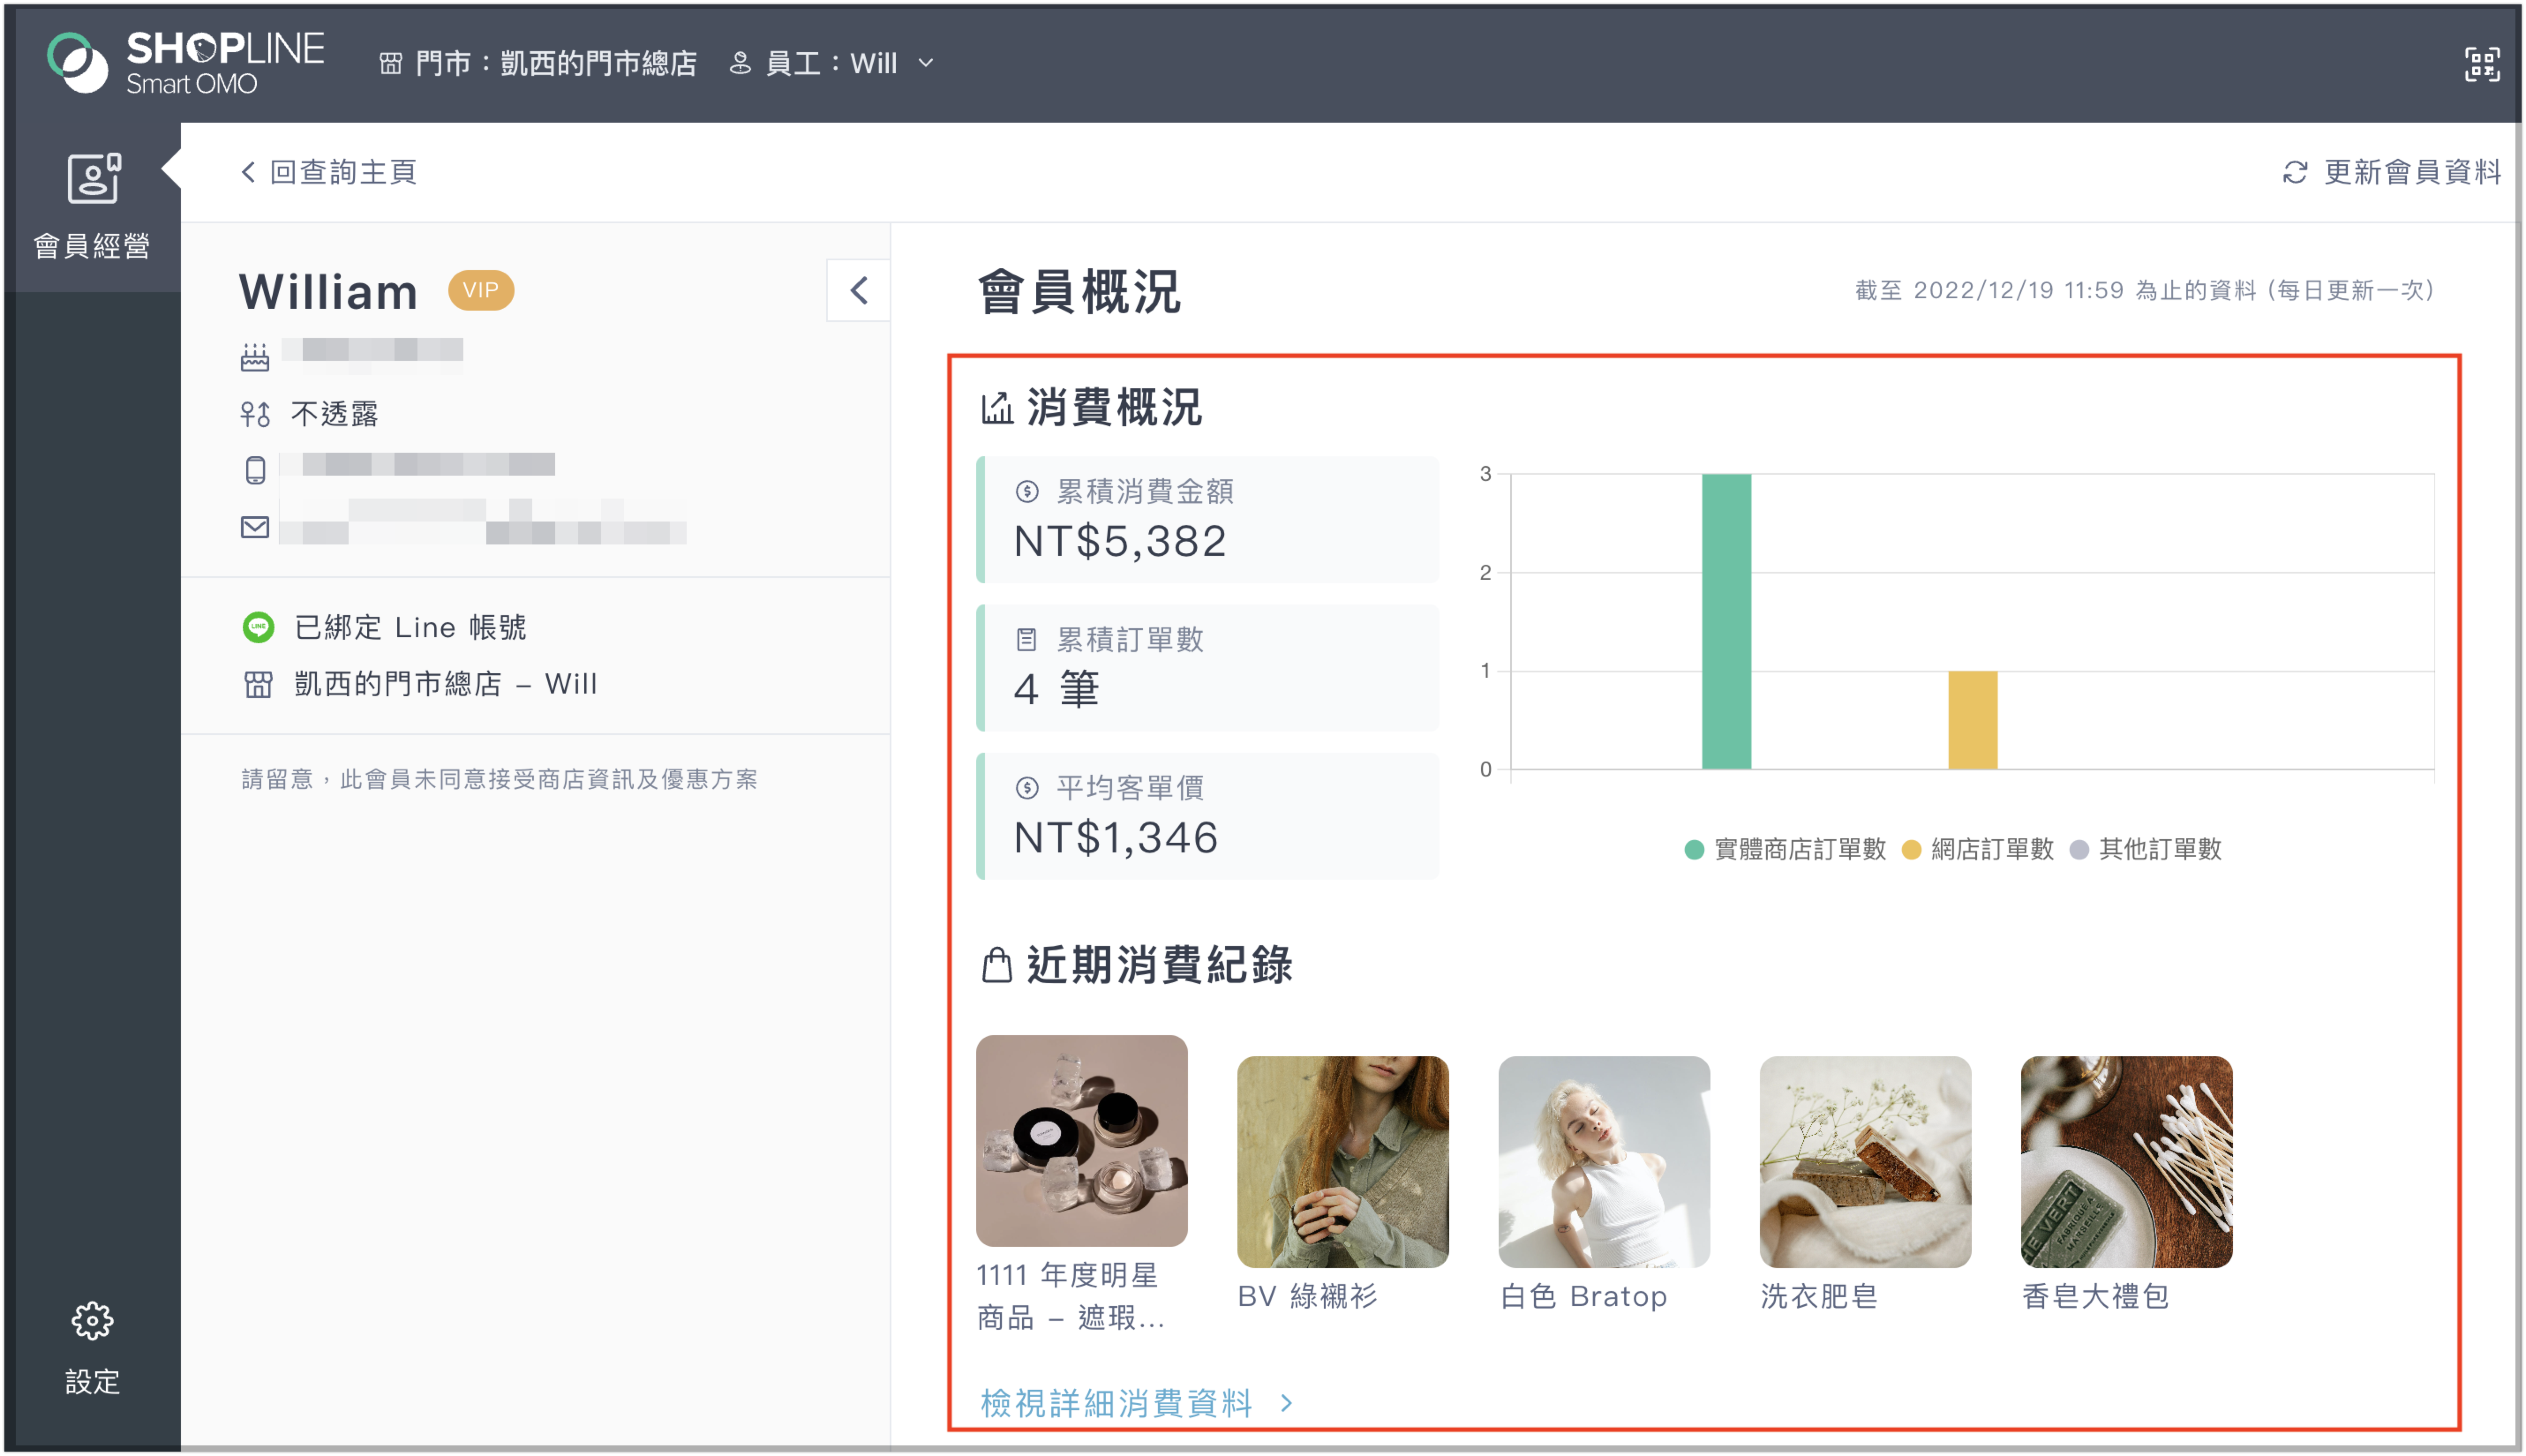2526x1456 pixels.
Task: Click arrow after 檢視詳細消費資料
Action: coord(1287,1403)
